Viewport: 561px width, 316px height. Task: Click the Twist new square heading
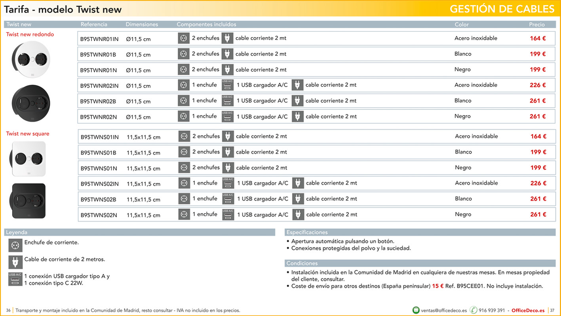pyautogui.click(x=28, y=134)
